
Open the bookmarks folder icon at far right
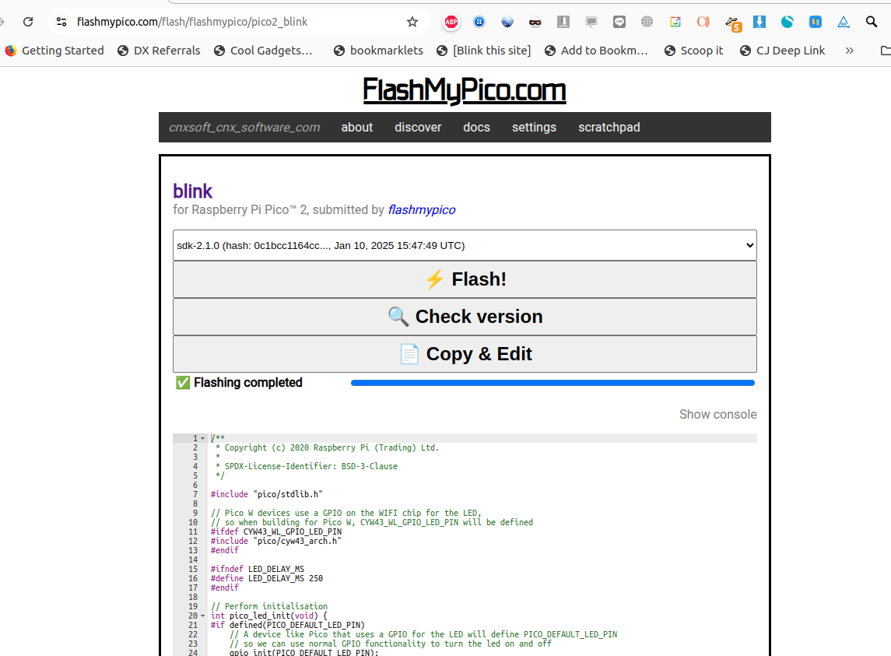tap(886, 51)
